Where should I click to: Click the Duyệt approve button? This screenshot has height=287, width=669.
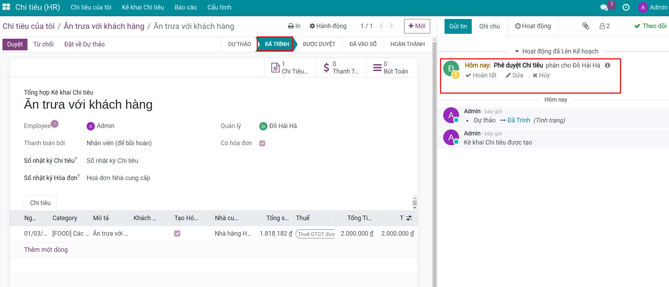15,44
